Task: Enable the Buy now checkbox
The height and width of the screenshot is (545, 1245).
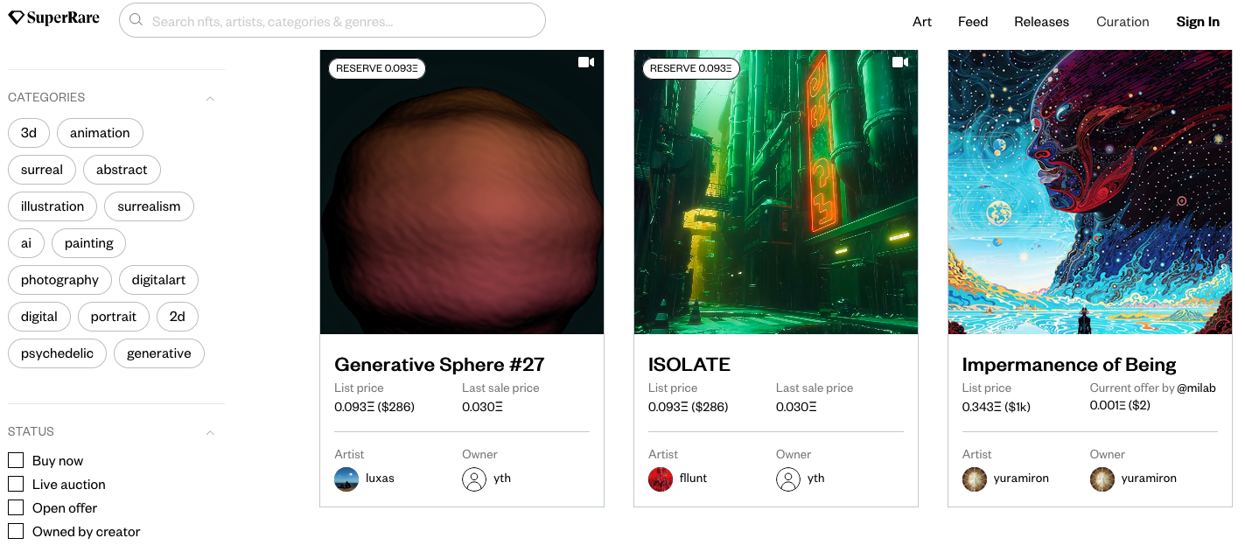Action: pyautogui.click(x=16, y=460)
